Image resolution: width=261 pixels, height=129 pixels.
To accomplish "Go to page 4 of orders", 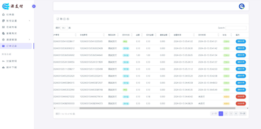I will pos(236,114).
